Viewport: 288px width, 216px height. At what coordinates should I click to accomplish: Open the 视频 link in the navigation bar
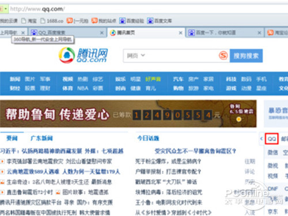68,79
